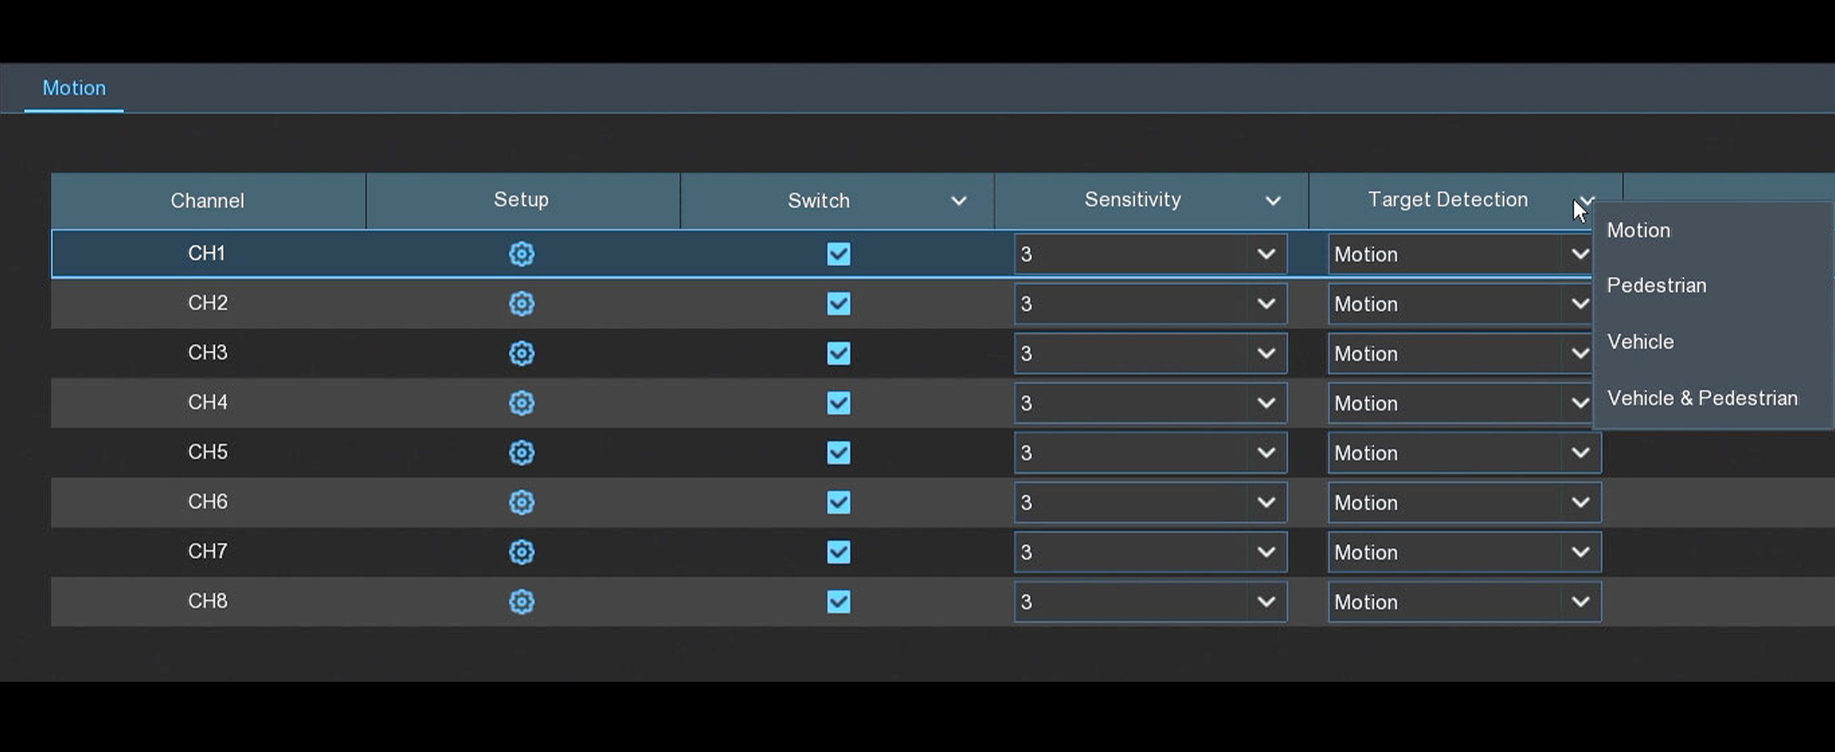Select the CH1 channel cell
This screenshot has height=752, width=1835.
207,254
